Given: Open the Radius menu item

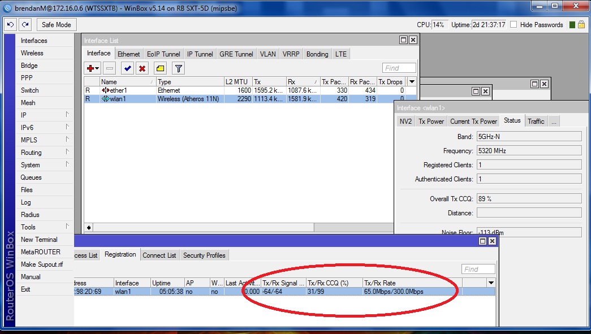Looking at the screenshot, I should coord(30,215).
